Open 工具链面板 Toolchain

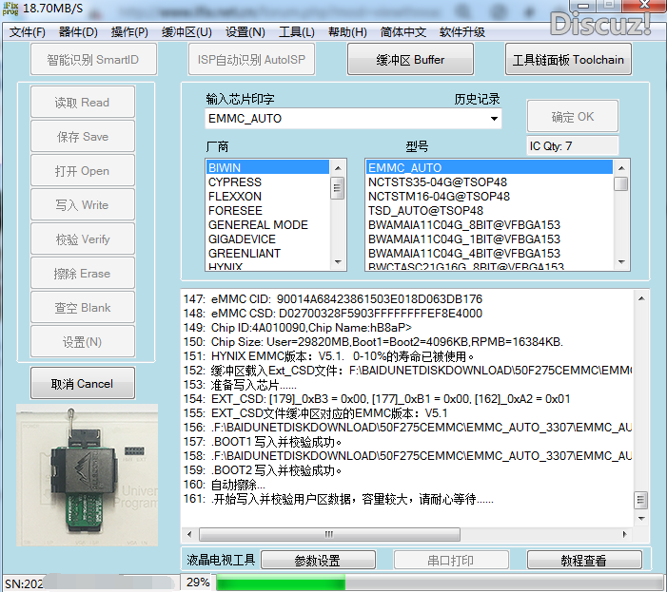(x=568, y=60)
